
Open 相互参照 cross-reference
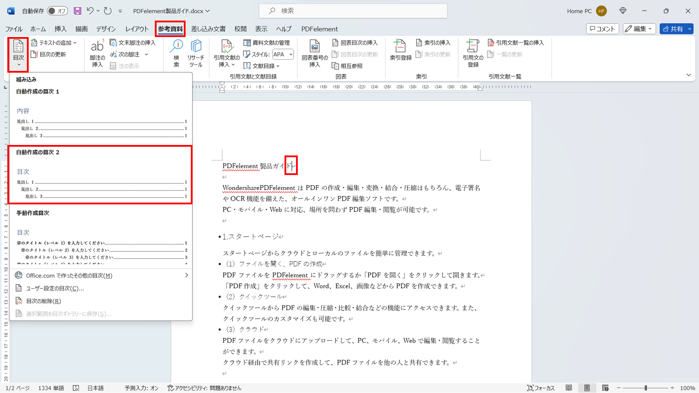347,66
